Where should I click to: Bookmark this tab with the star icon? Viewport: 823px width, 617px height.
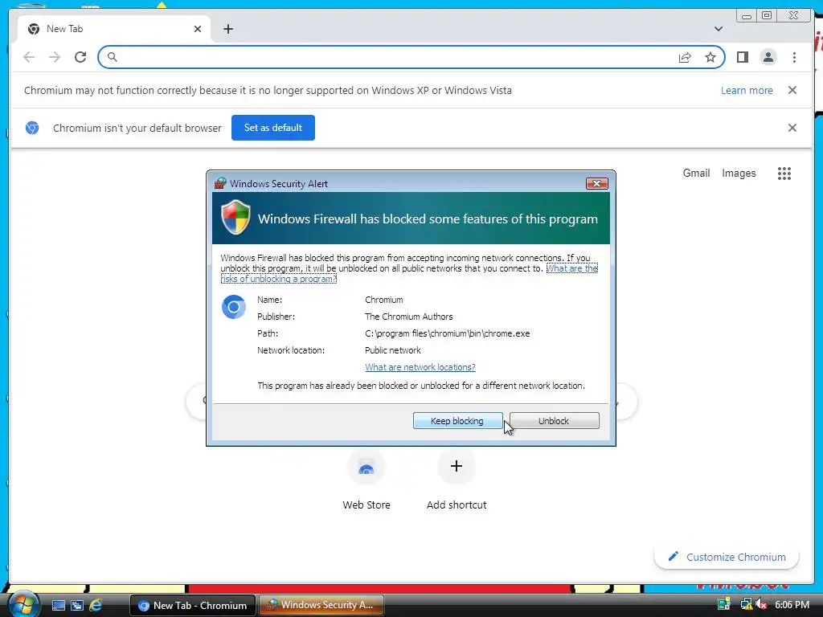[710, 57]
